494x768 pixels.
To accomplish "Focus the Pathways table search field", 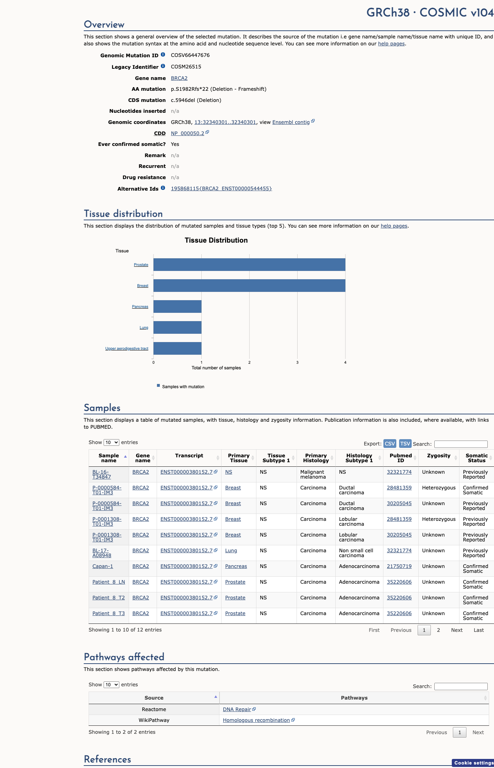I will tap(461, 686).
